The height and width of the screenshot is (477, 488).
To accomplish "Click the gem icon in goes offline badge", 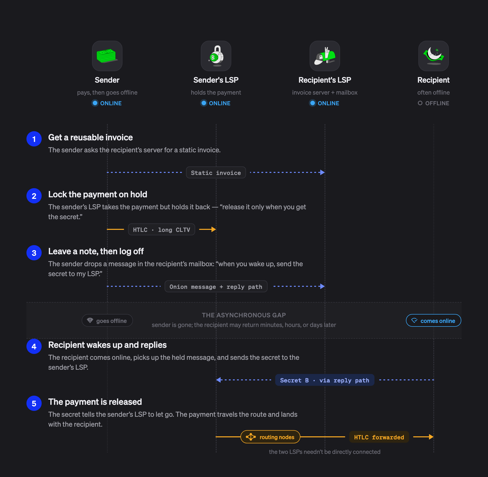I will tap(90, 320).
